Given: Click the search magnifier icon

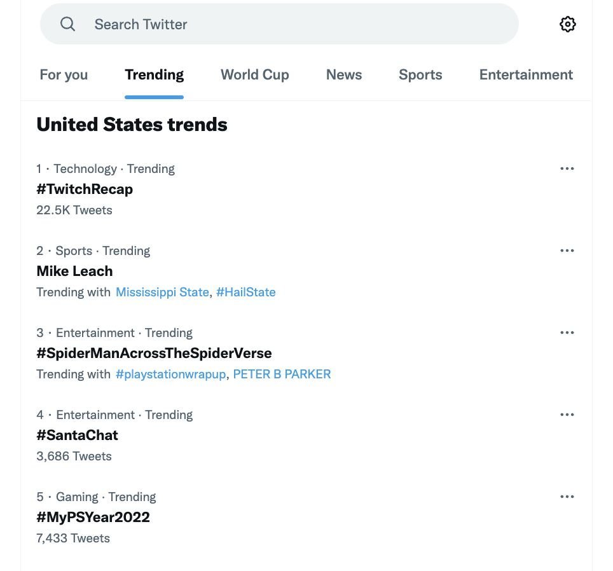Looking at the screenshot, I should (x=67, y=24).
